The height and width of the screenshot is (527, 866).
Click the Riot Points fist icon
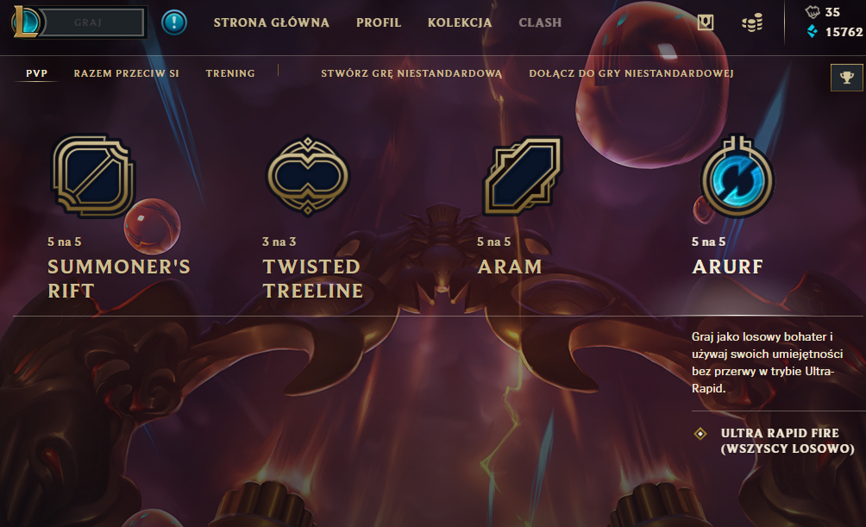(813, 11)
